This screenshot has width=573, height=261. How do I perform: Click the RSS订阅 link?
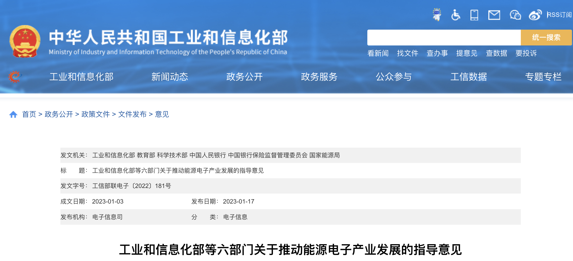pos(559,15)
